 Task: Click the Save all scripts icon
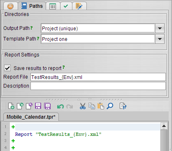[x=47, y=106]
